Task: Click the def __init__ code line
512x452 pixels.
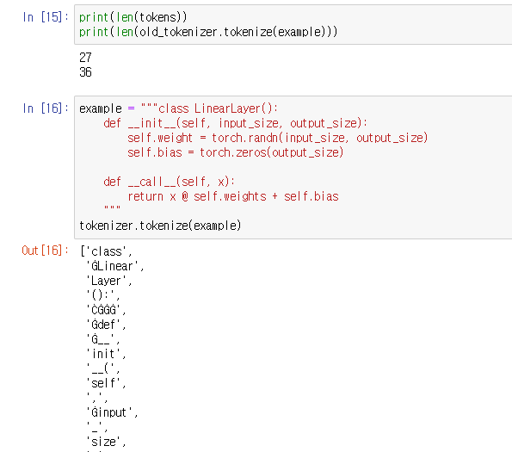Action: tap(236, 123)
